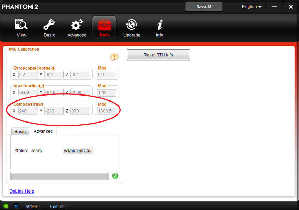299x210 pixels.
Task: Click the Reset BTU Info button
Action: (158, 55)
